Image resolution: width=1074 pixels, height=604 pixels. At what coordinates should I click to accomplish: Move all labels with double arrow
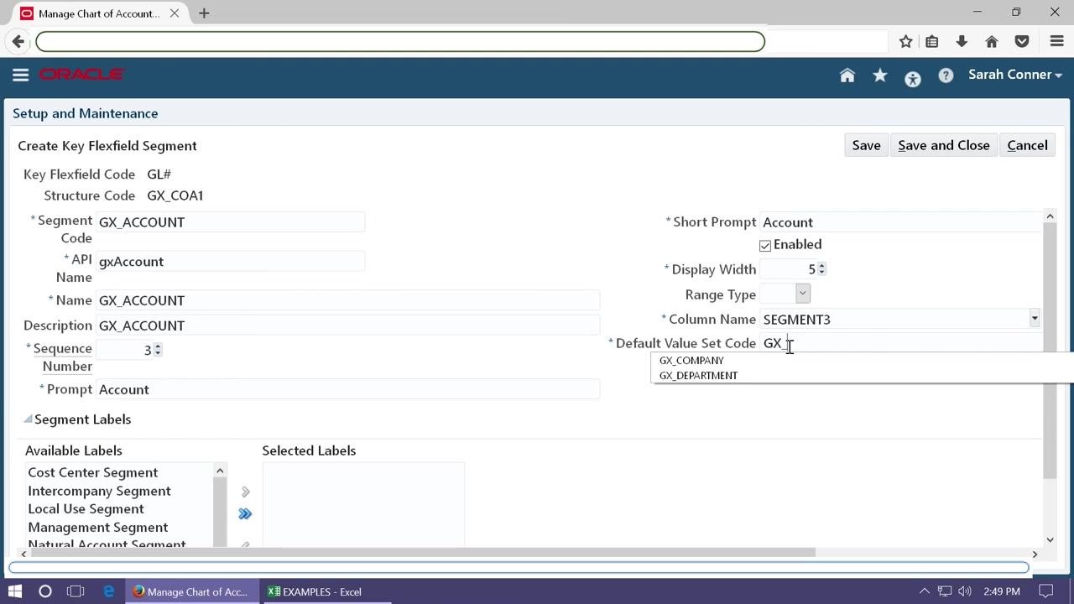[245, 513]
